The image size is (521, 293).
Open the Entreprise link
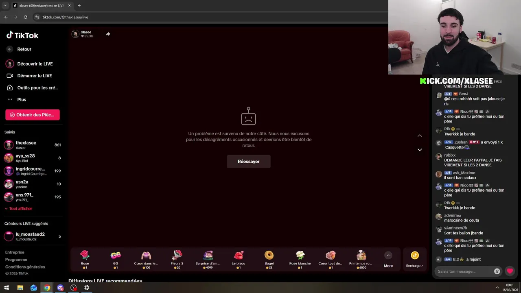pyautogui.click(x=15, y=252)
